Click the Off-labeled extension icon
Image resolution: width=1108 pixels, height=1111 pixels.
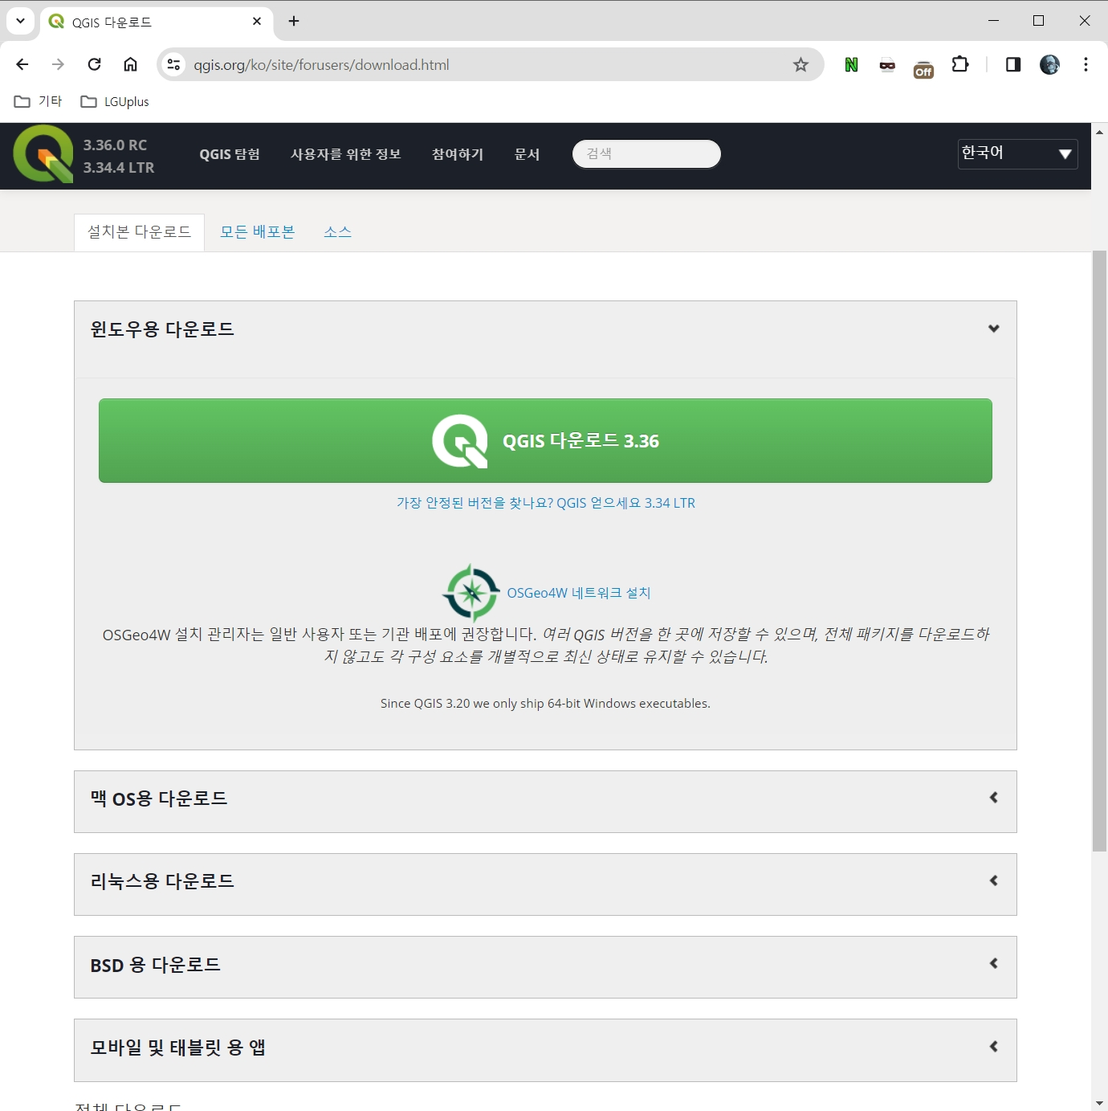(923, 68)
